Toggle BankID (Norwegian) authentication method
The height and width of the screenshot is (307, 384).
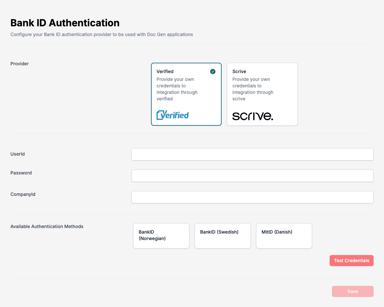point(161,236)
